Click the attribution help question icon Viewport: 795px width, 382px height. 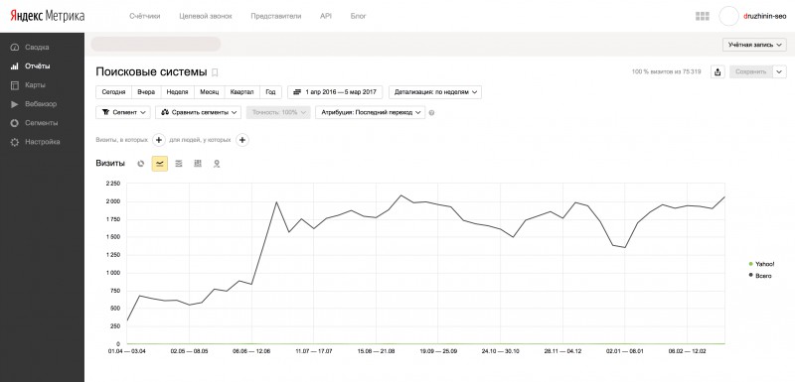(x=431, y=113)
